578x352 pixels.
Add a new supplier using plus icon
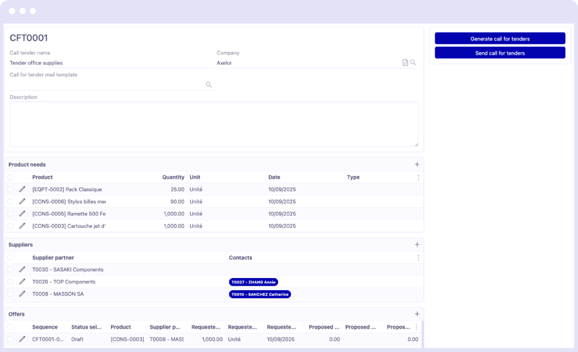coord(417,245)
